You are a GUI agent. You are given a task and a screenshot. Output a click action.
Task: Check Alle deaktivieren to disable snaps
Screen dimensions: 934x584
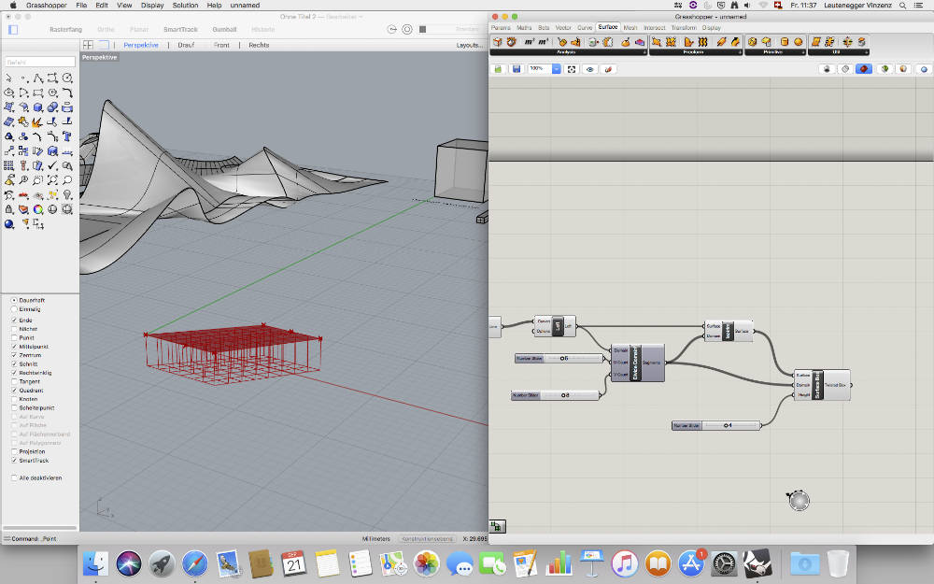[14, 477]
